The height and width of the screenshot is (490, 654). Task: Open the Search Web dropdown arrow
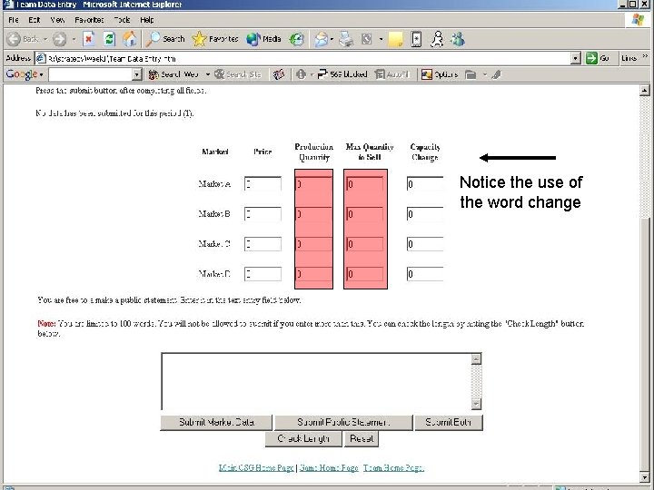[x=207, y=74]
